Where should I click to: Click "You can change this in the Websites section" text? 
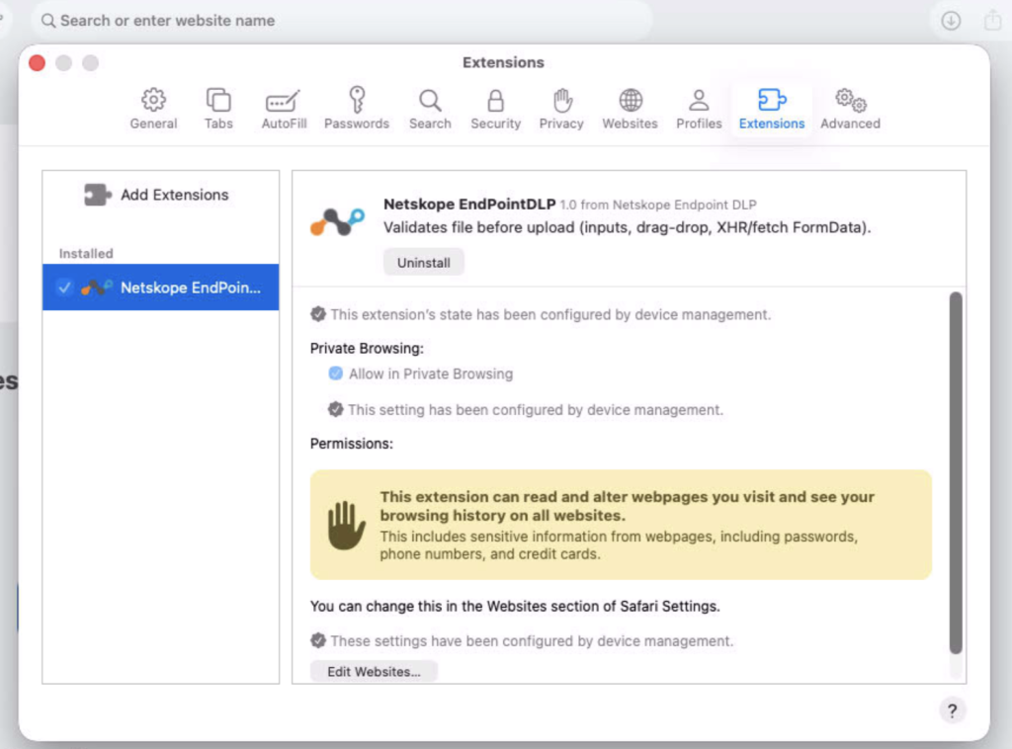(514, 607)
